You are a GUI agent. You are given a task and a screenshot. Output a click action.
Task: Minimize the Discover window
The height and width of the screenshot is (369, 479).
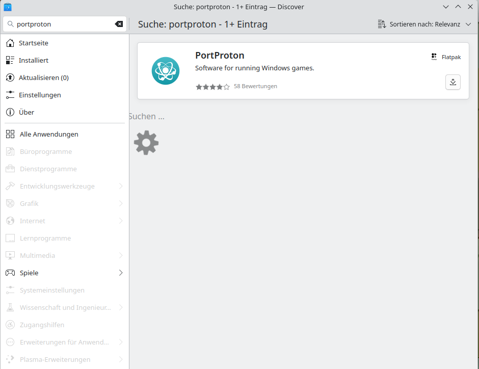(x=446, y=7)
